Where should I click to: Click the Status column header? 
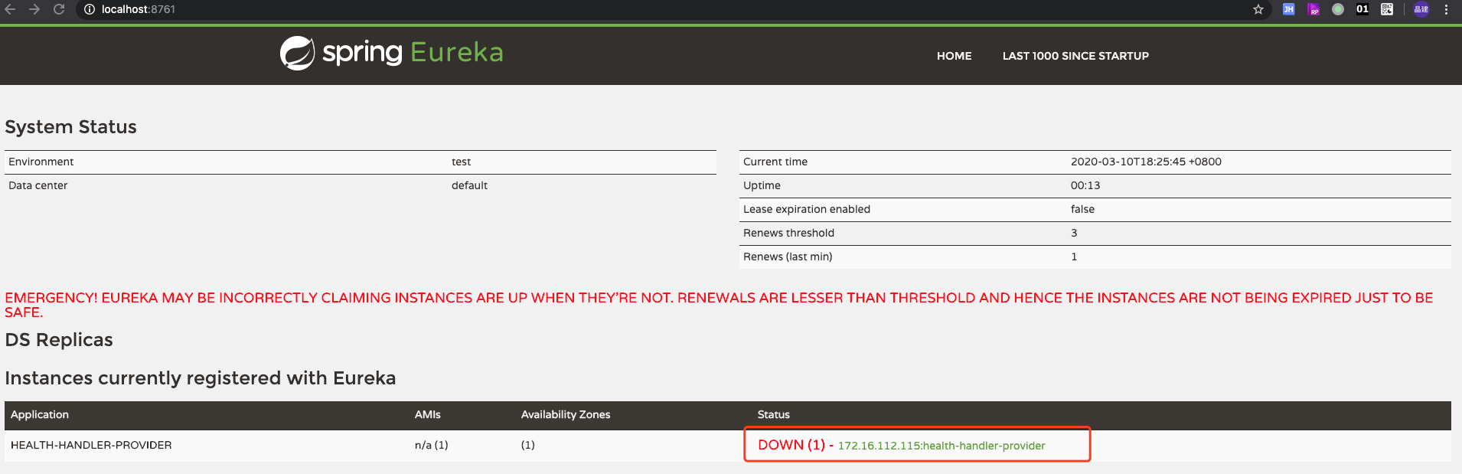tap(774, 414)
